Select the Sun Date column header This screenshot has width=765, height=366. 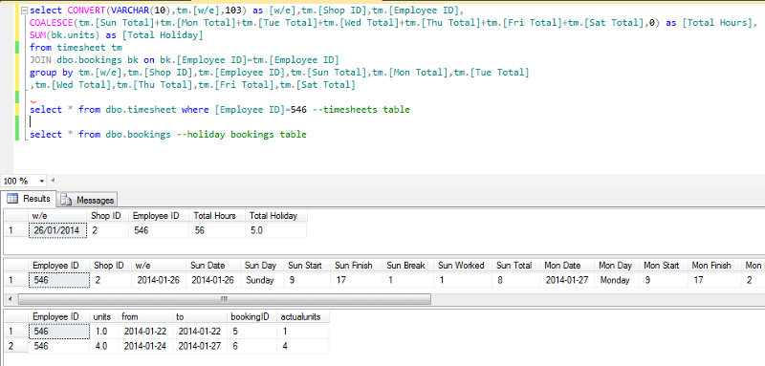click(213, 266)
